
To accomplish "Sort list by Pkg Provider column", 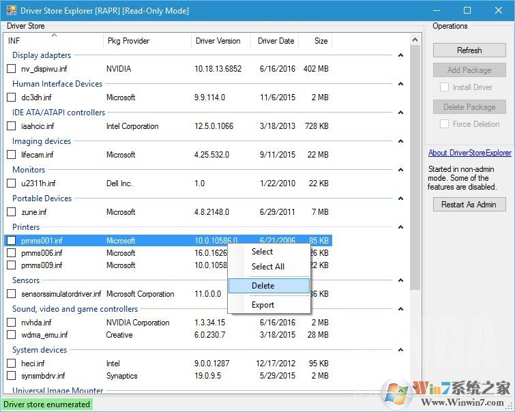I will pyautogui.click(x=128, y=41).
